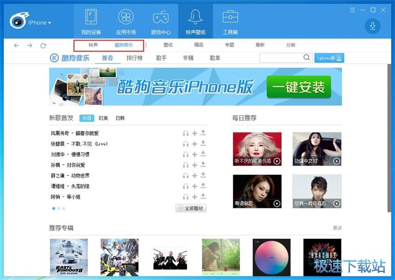The image size is (395, 280).
Task: Open 最新 section
Action: pos(260,45)
